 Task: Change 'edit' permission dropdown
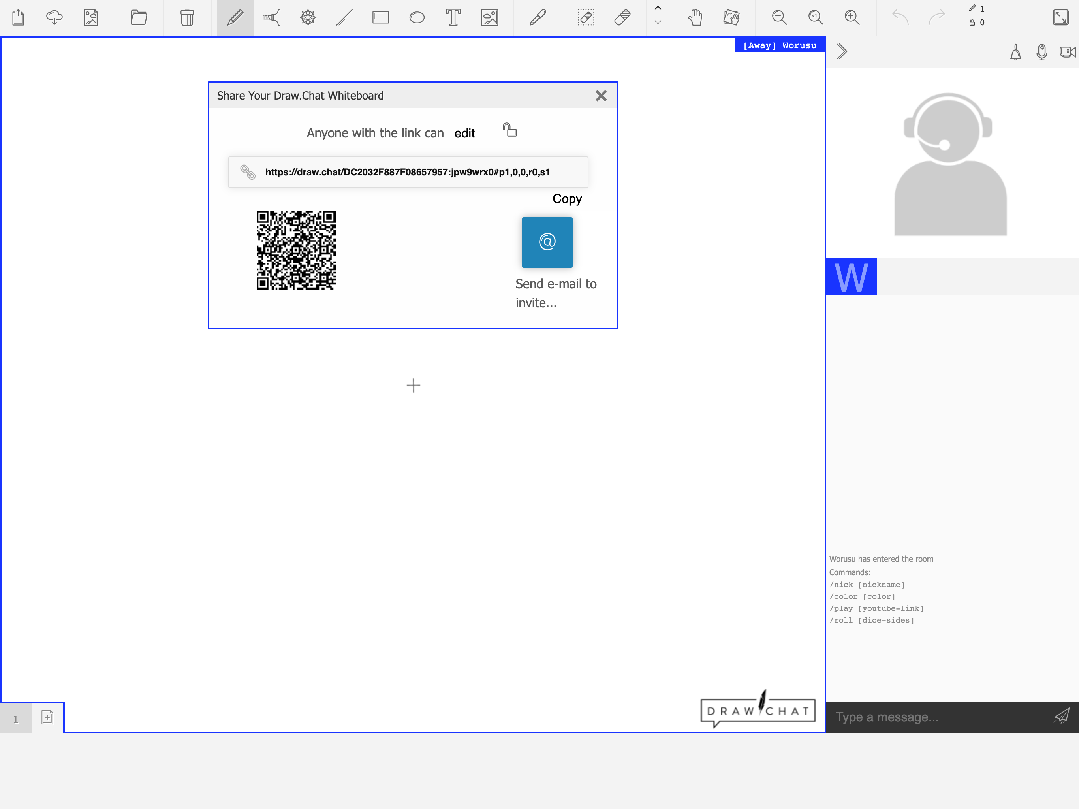pos(464,133)
